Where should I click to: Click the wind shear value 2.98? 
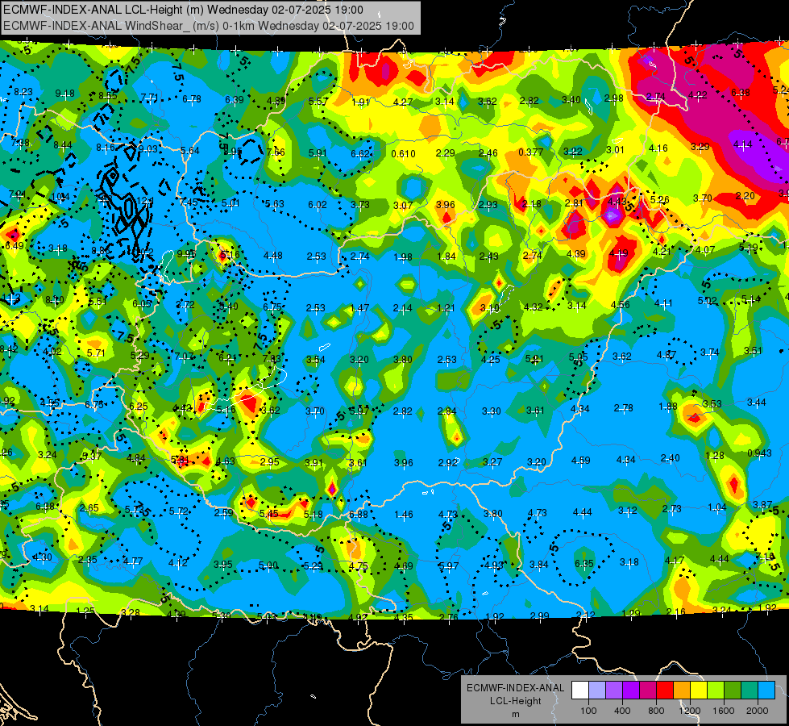coord(613,98)
